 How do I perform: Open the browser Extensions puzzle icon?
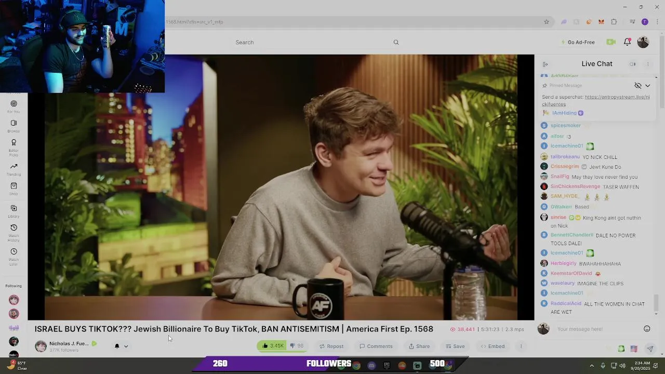(x=614, y=22)
